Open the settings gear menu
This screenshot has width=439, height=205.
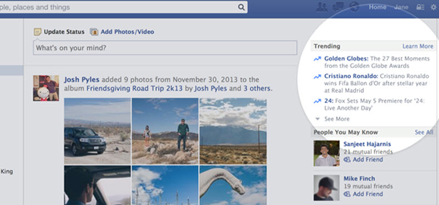coord(433,7)
